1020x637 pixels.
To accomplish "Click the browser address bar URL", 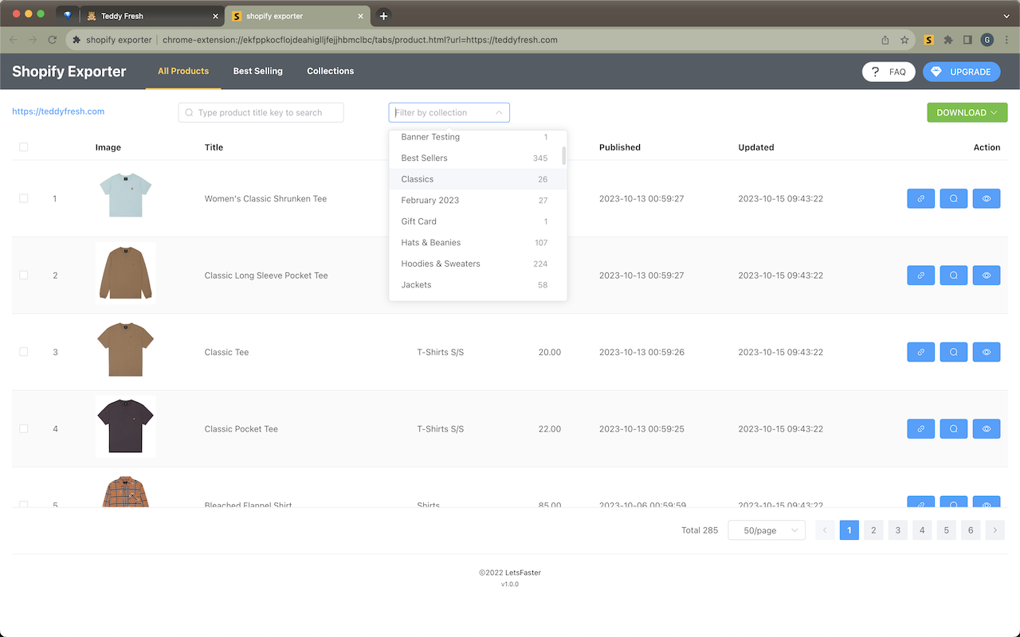I will (360, 40).
